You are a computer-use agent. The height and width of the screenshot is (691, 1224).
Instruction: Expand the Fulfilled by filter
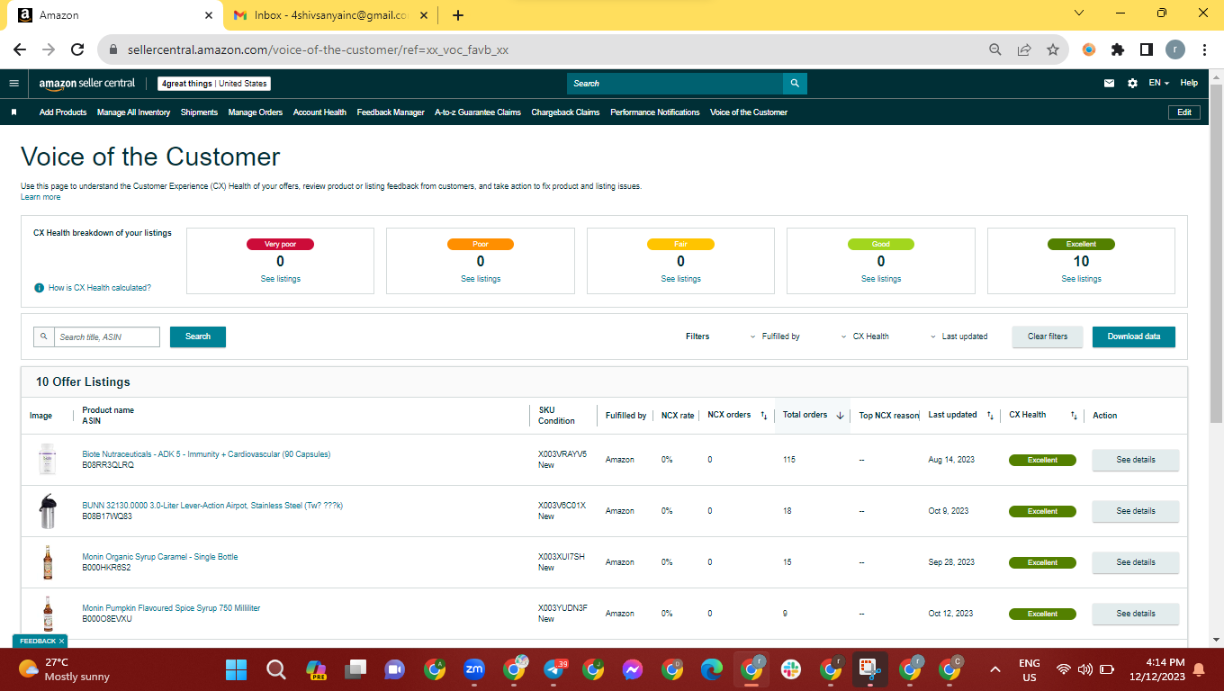tap(775, 337)
